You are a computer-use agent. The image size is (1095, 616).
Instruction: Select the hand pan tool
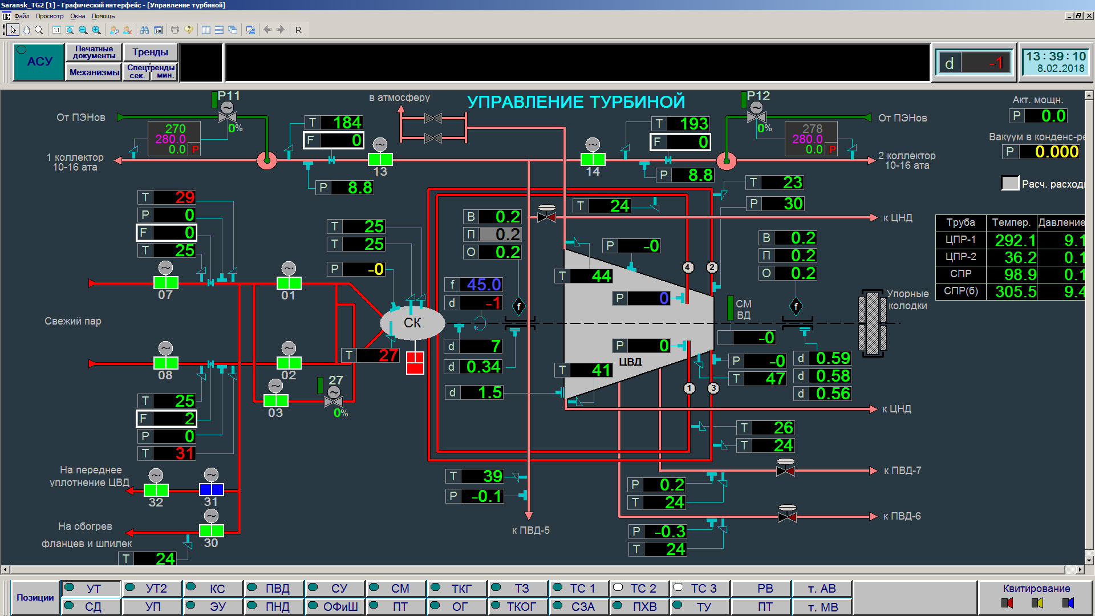26,30
